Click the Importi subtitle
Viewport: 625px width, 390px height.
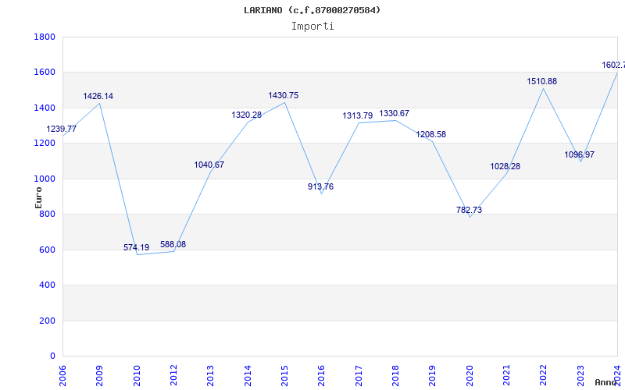[312, 27]
